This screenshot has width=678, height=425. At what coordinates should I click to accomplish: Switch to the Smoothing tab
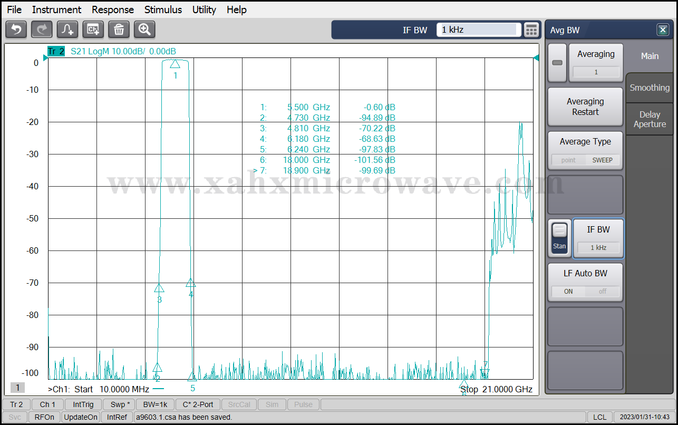tap(650, 88)
